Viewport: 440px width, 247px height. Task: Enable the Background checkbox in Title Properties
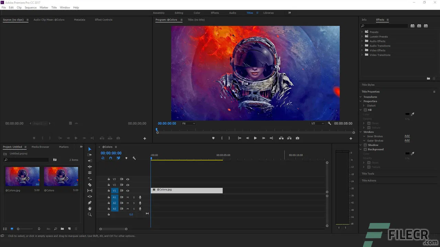[x=365, y=150]
